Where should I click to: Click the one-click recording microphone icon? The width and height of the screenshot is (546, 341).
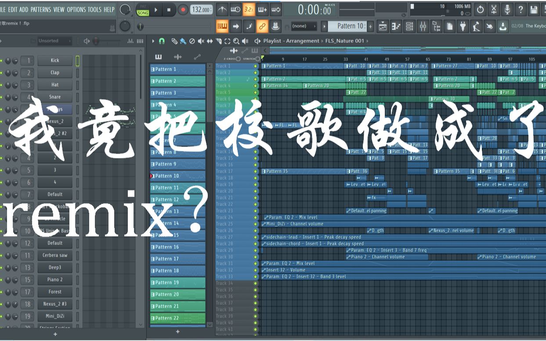[x=507, y=9]
